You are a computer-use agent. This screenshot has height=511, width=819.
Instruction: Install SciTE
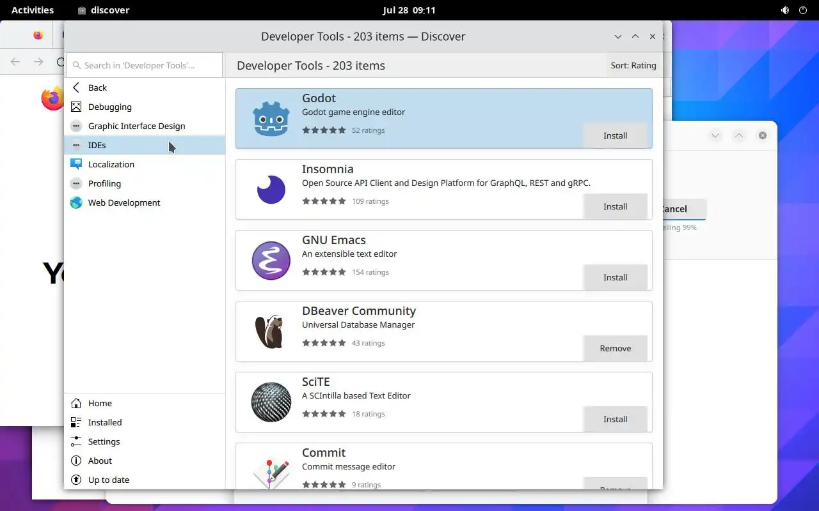[x=616, y=419]
